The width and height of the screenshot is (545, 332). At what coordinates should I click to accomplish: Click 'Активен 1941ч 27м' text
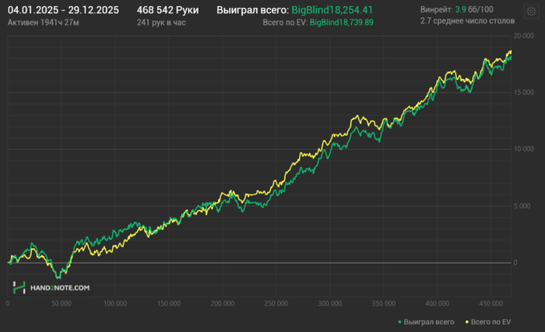tap(43, 23)
